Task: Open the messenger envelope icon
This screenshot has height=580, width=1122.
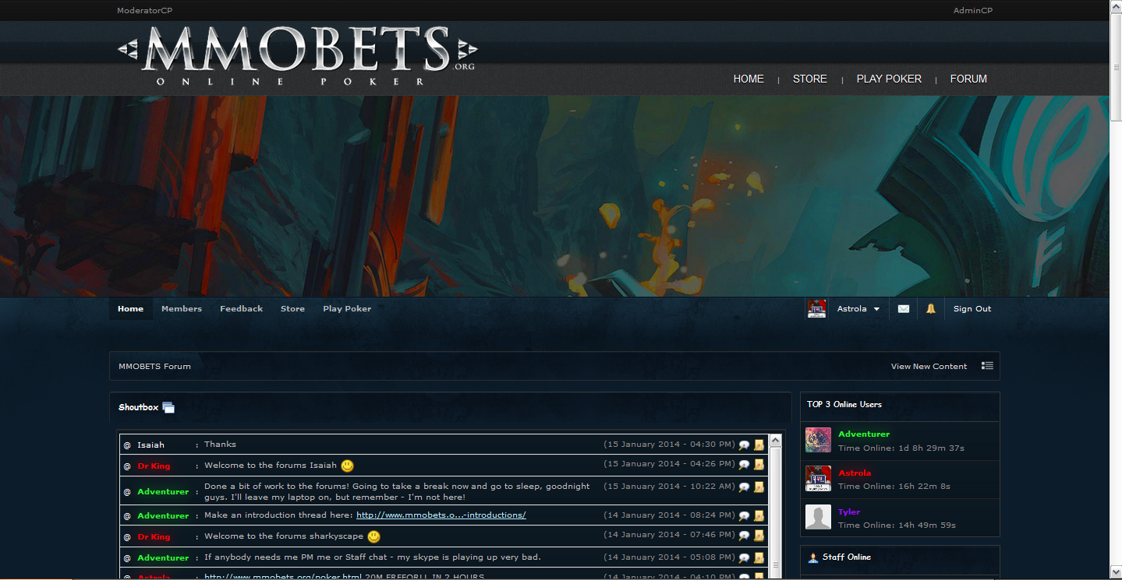Action: (x=903, y=309)
